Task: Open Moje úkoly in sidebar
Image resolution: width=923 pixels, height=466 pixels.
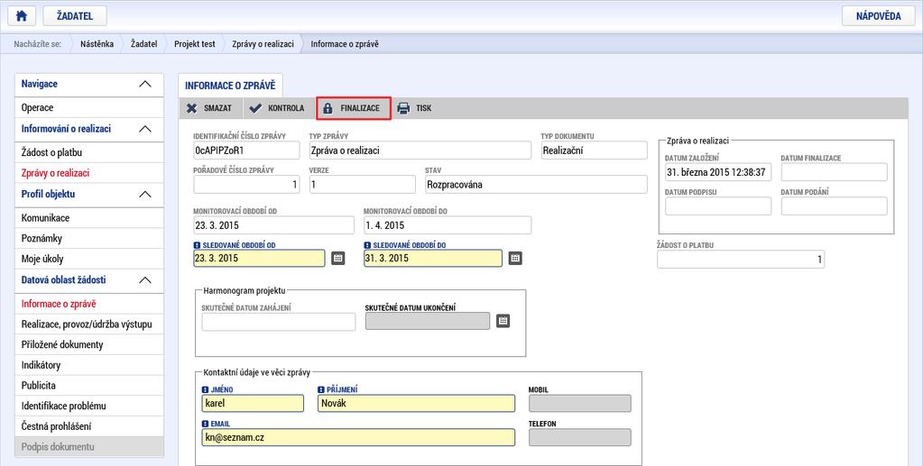Action: [89, 259]
